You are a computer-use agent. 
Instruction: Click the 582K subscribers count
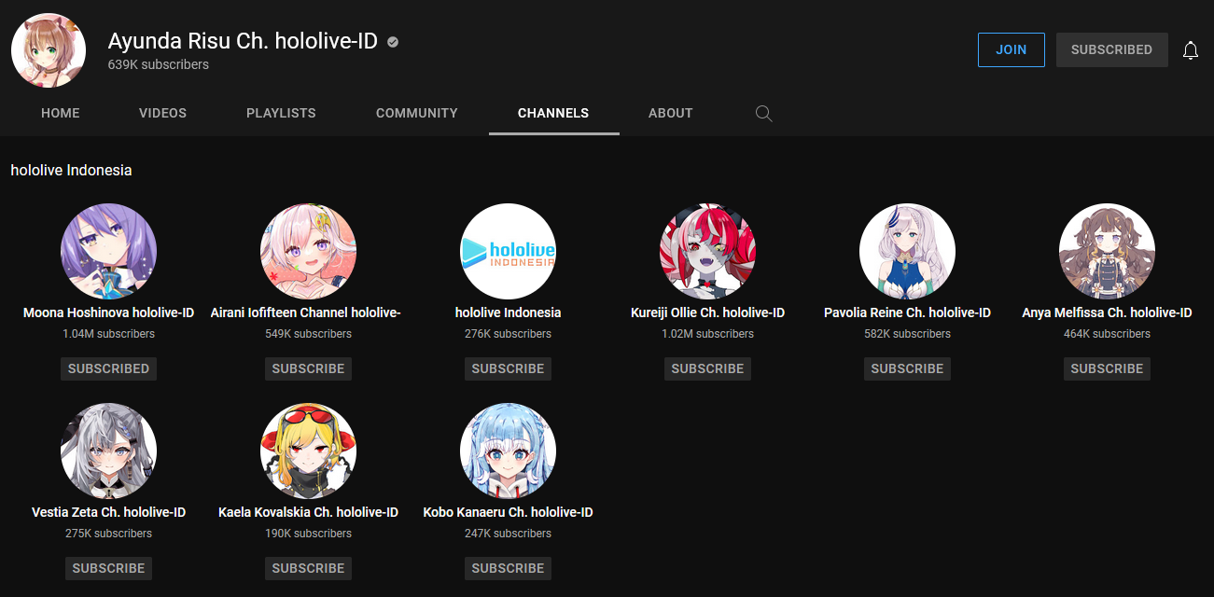coord(907,334)
